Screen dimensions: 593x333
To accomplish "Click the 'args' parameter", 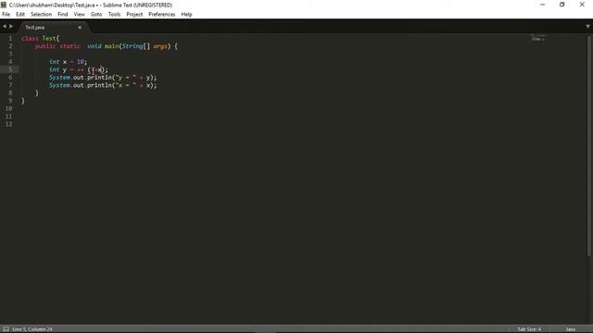I will [160, 46].
